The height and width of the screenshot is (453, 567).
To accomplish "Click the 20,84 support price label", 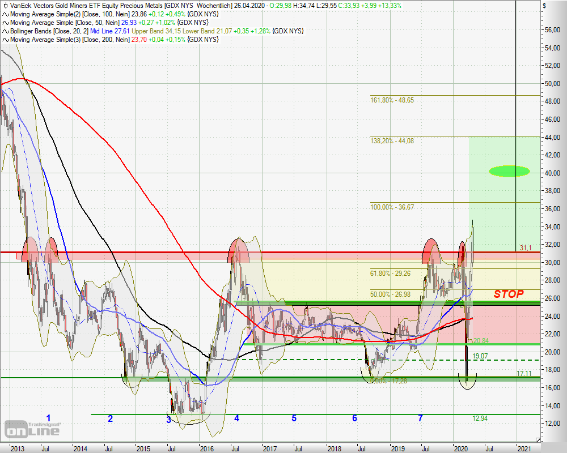I will pyautogui.click(x=481, y=341).
